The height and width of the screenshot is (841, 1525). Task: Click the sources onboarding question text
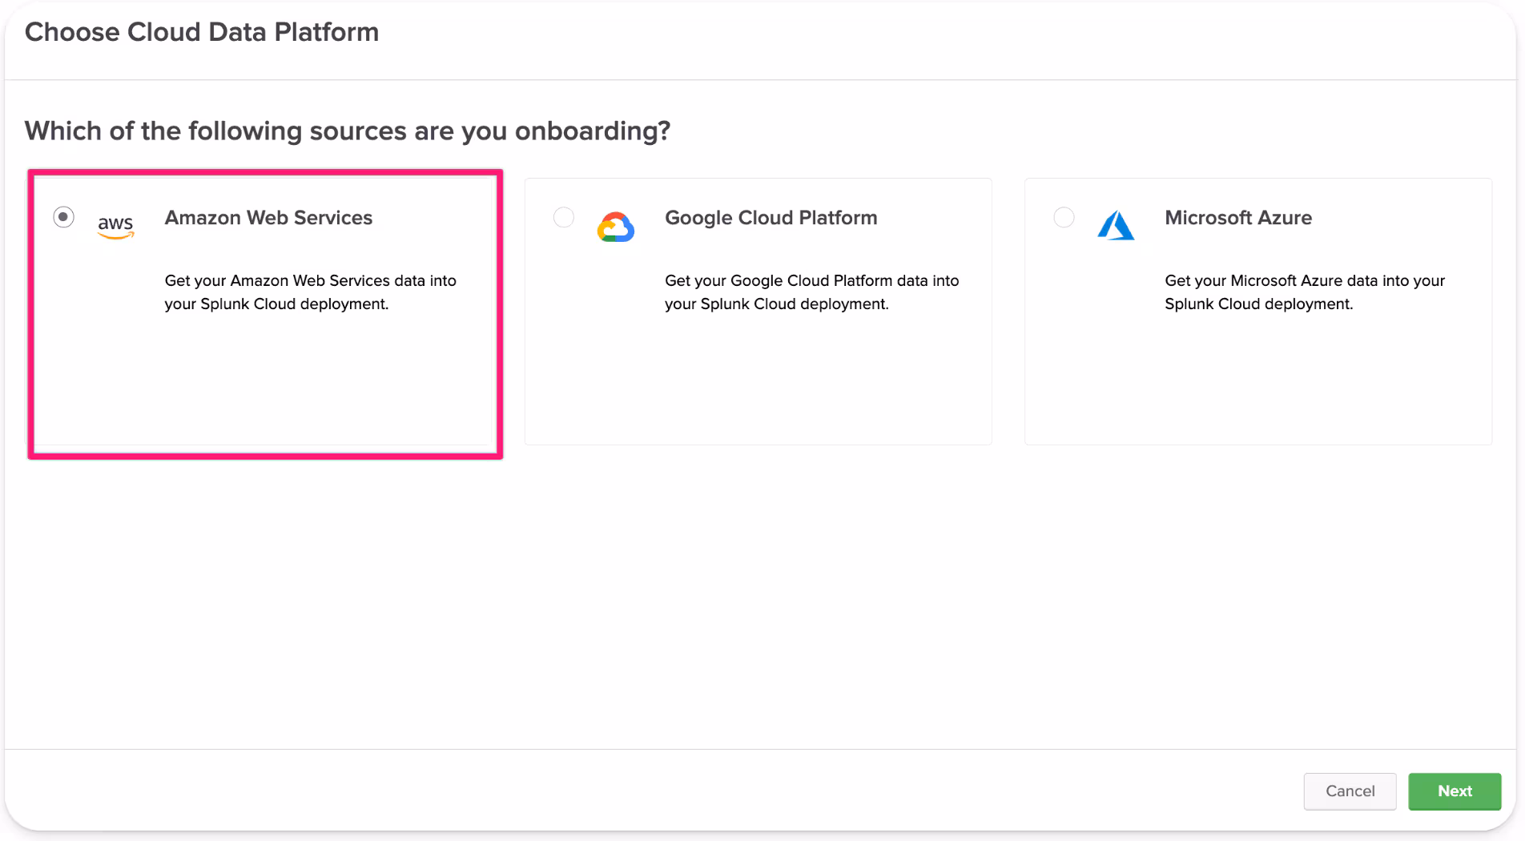(347, 131)
